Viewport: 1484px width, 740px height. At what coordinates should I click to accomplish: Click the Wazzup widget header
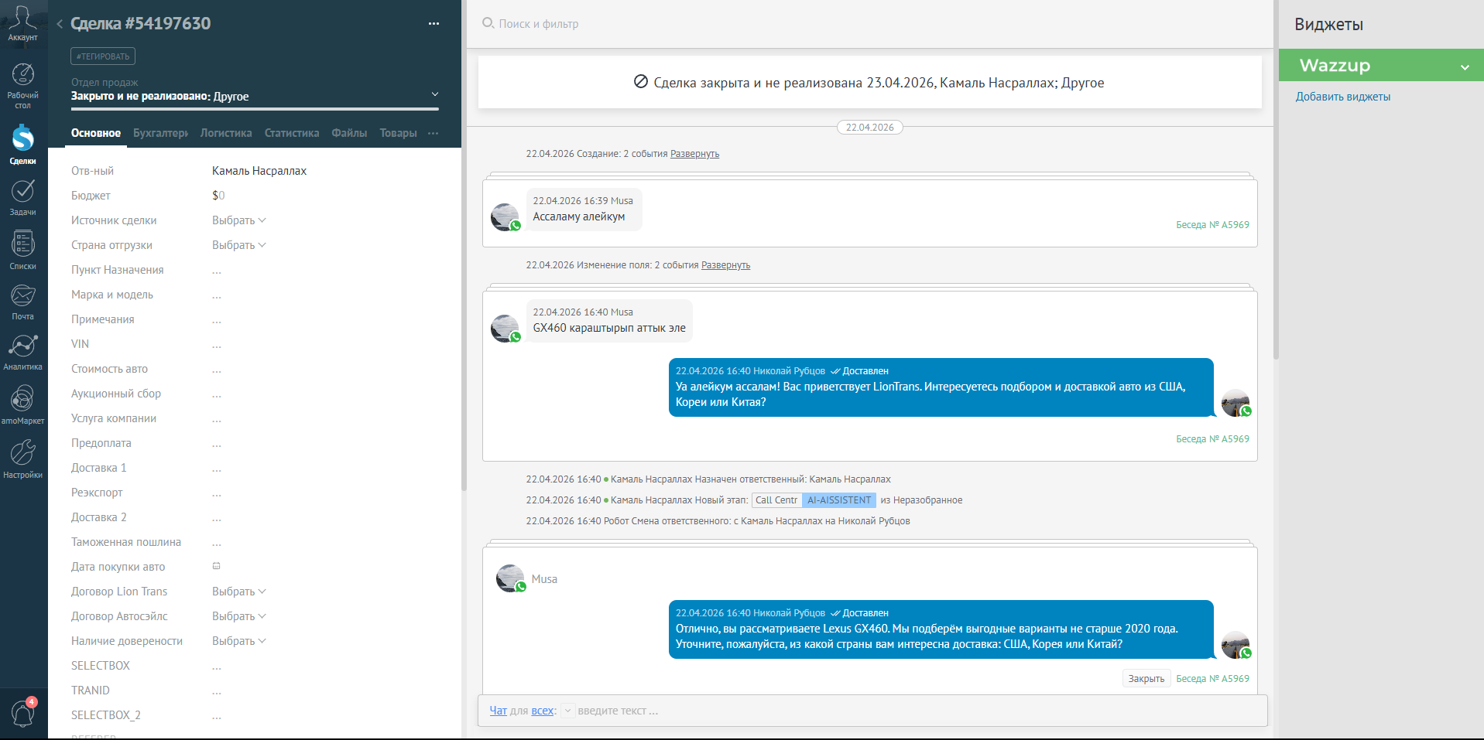(x=1381, y=66)
